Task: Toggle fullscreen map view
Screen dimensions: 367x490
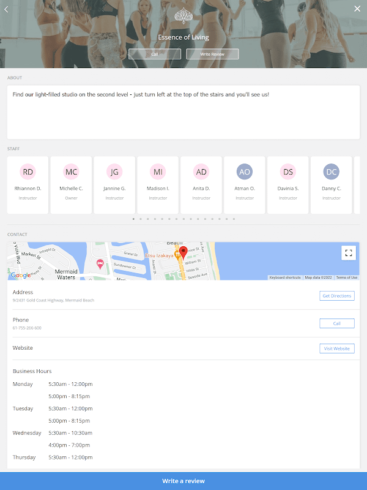Action: point(349,253)
